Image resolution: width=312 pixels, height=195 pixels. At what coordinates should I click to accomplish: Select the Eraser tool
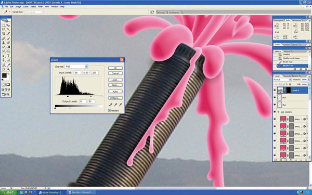(x=4, y=47)
